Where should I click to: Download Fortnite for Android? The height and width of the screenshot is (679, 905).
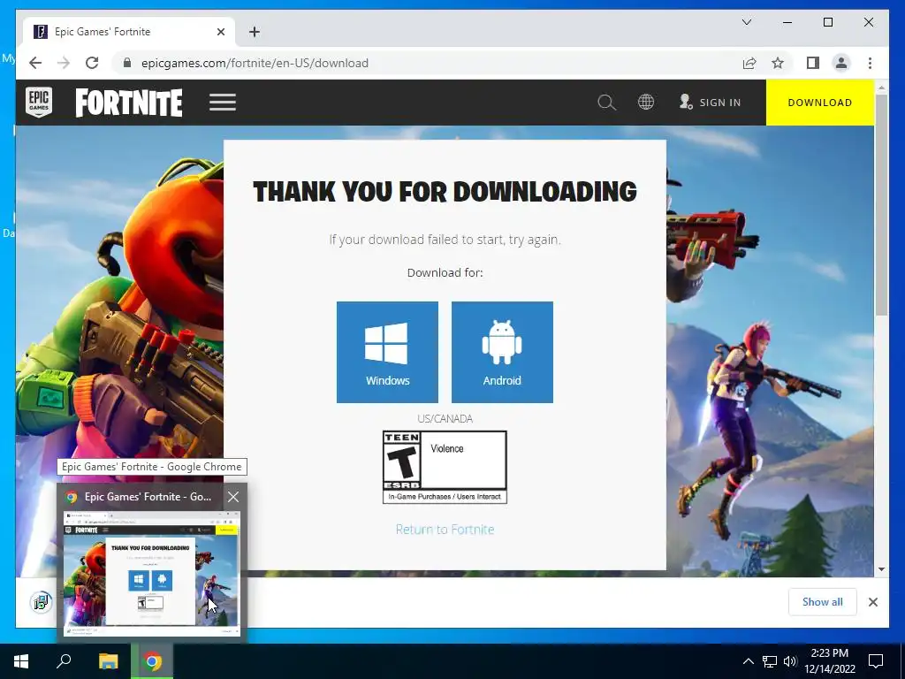[x=502, y=352]
